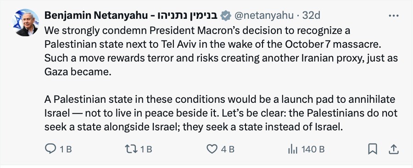This screenshot has width=413, height=168.
Task: Like the post with the heart icon
Action: (212, 149)
